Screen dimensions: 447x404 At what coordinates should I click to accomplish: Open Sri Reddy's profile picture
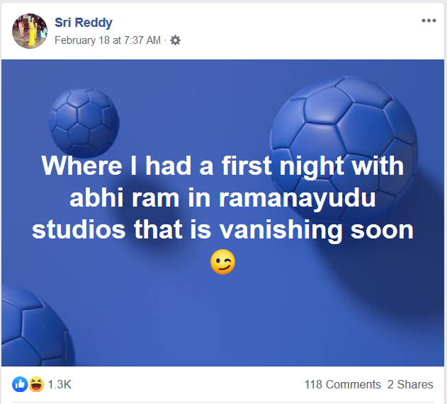[30, 30]
